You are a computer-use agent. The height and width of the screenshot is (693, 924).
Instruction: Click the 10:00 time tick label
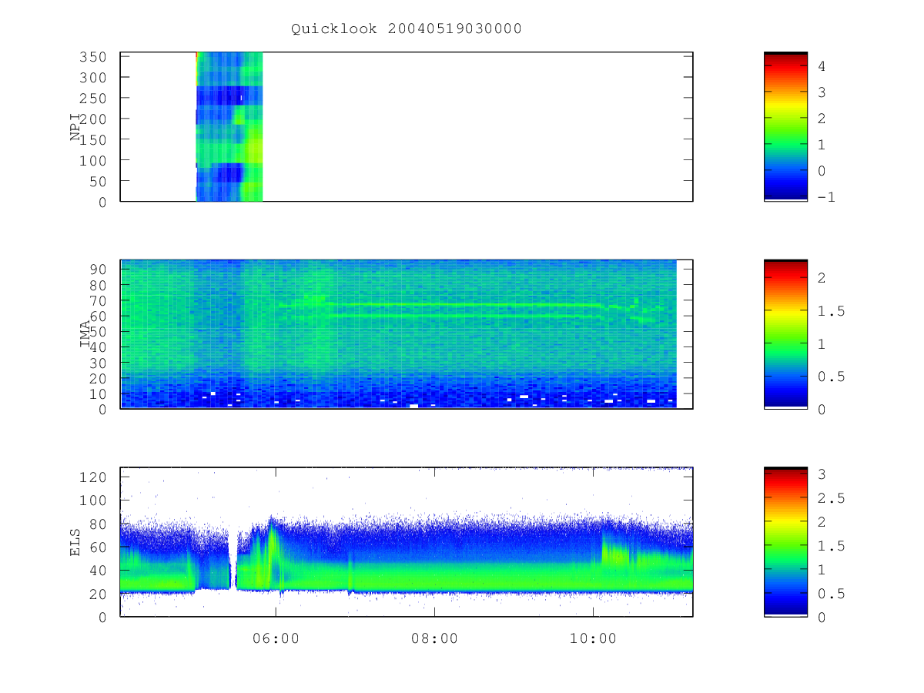(x=593, y=638)
